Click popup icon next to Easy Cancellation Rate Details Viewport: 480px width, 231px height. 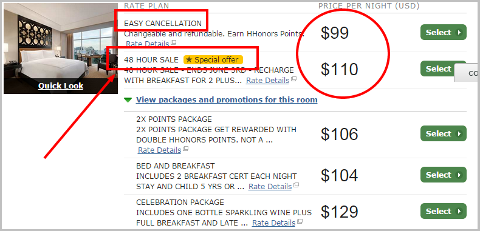point(173,43)
